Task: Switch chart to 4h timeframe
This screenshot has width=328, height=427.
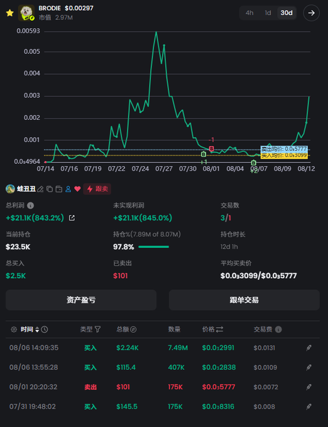Action: point(249,13)
